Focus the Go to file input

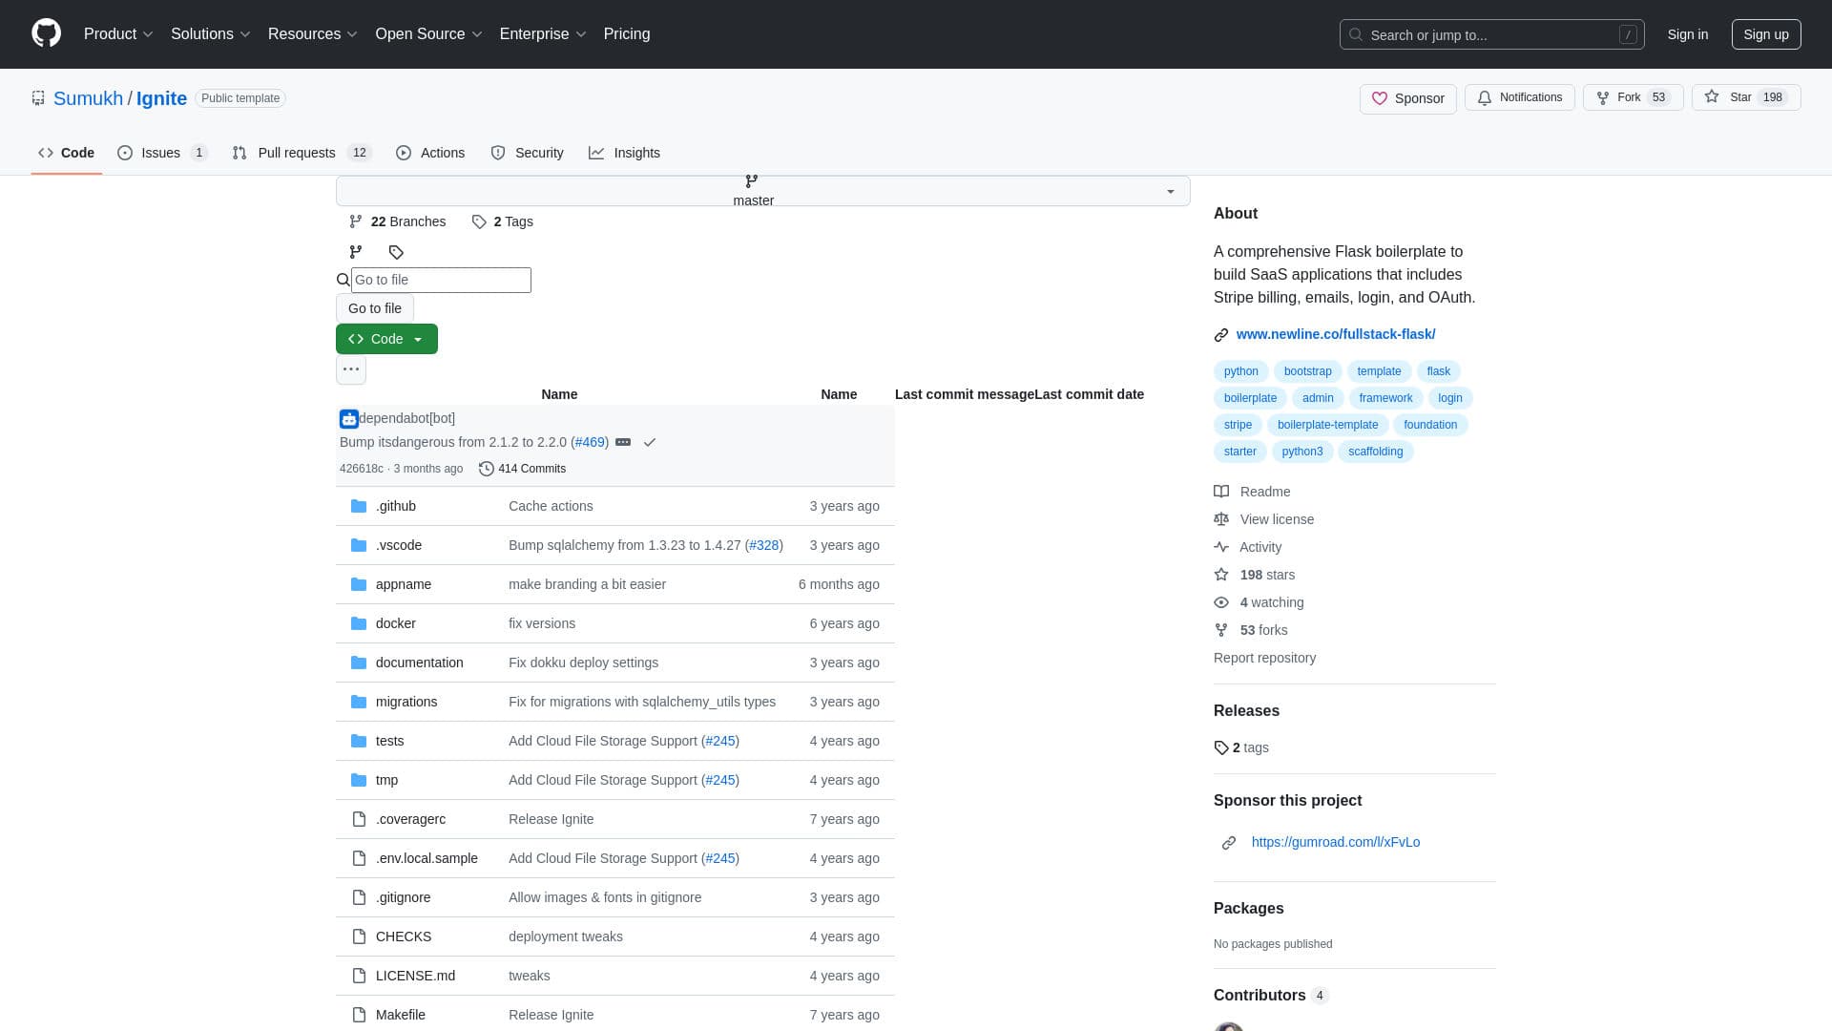coord(441,280)
